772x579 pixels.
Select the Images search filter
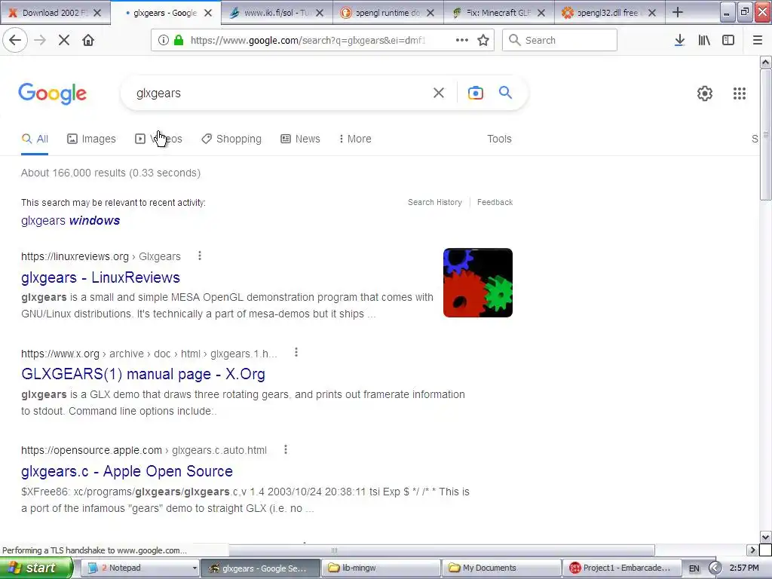click(x=91, y=139)
